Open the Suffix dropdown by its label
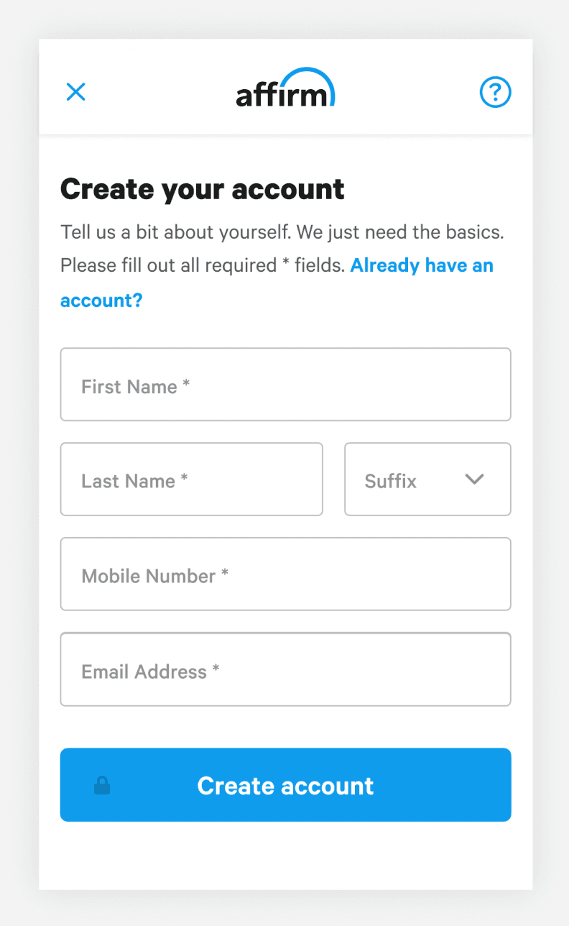The width and height of the screenshot is (569, 926). tap(390, 481)
